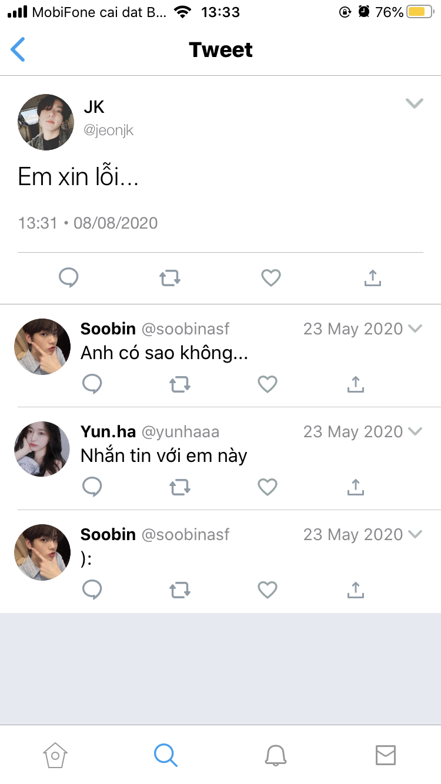Share JK's main tweet

pyautogui.click(x=373, y=277)
